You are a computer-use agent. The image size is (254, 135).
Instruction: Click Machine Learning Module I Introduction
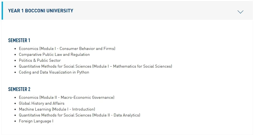pos(57,109)
